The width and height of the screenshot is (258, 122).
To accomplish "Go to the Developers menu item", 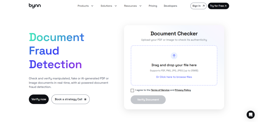I will tap(170, 6).
